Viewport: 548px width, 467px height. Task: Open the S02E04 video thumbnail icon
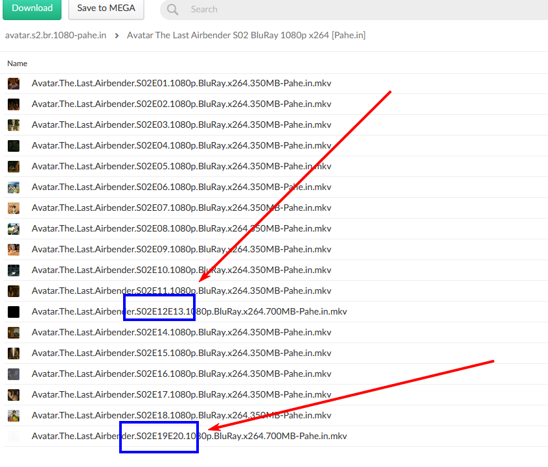point(14,146)
